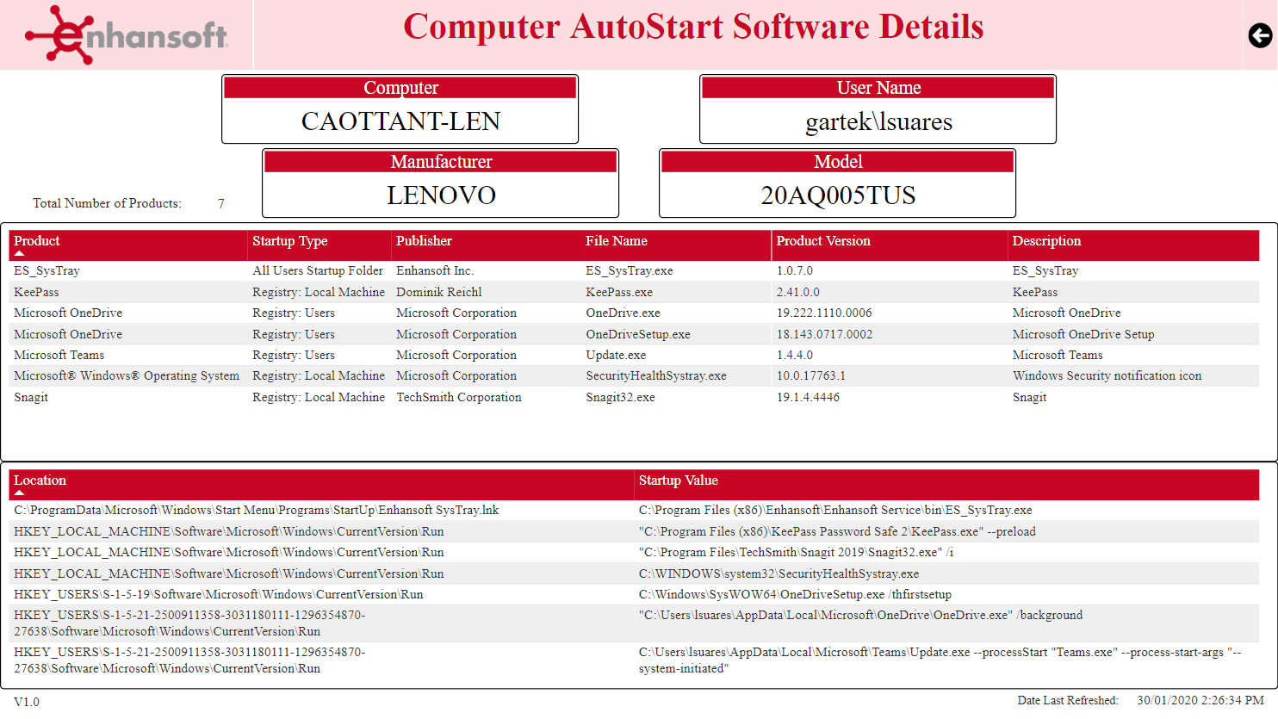Viewport: 1278px width, 719px height.
Task: Click the model value 20AQ005TUS
Action: coord(837,195)
